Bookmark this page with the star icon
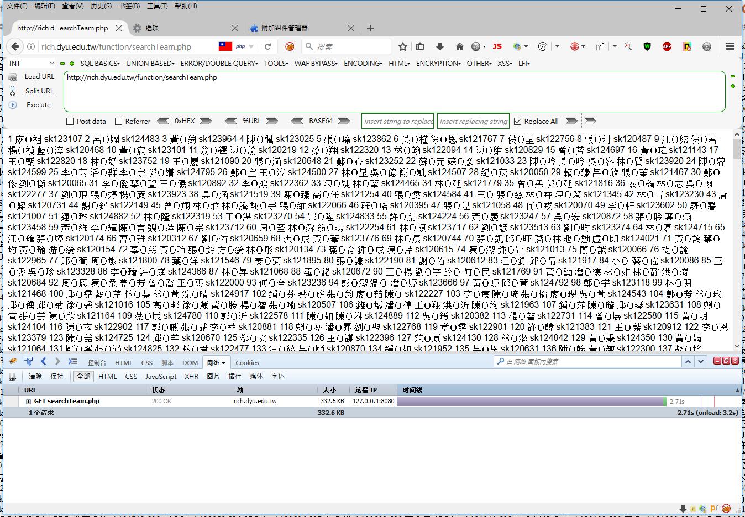Image resolution: width=745 pixels, height=517 pixels. click(x=403, y=46)
